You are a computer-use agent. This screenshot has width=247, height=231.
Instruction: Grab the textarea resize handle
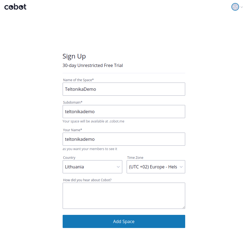[184, 207]
